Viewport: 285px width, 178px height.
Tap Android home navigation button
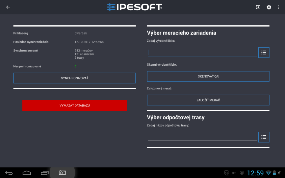click(27, 173)
